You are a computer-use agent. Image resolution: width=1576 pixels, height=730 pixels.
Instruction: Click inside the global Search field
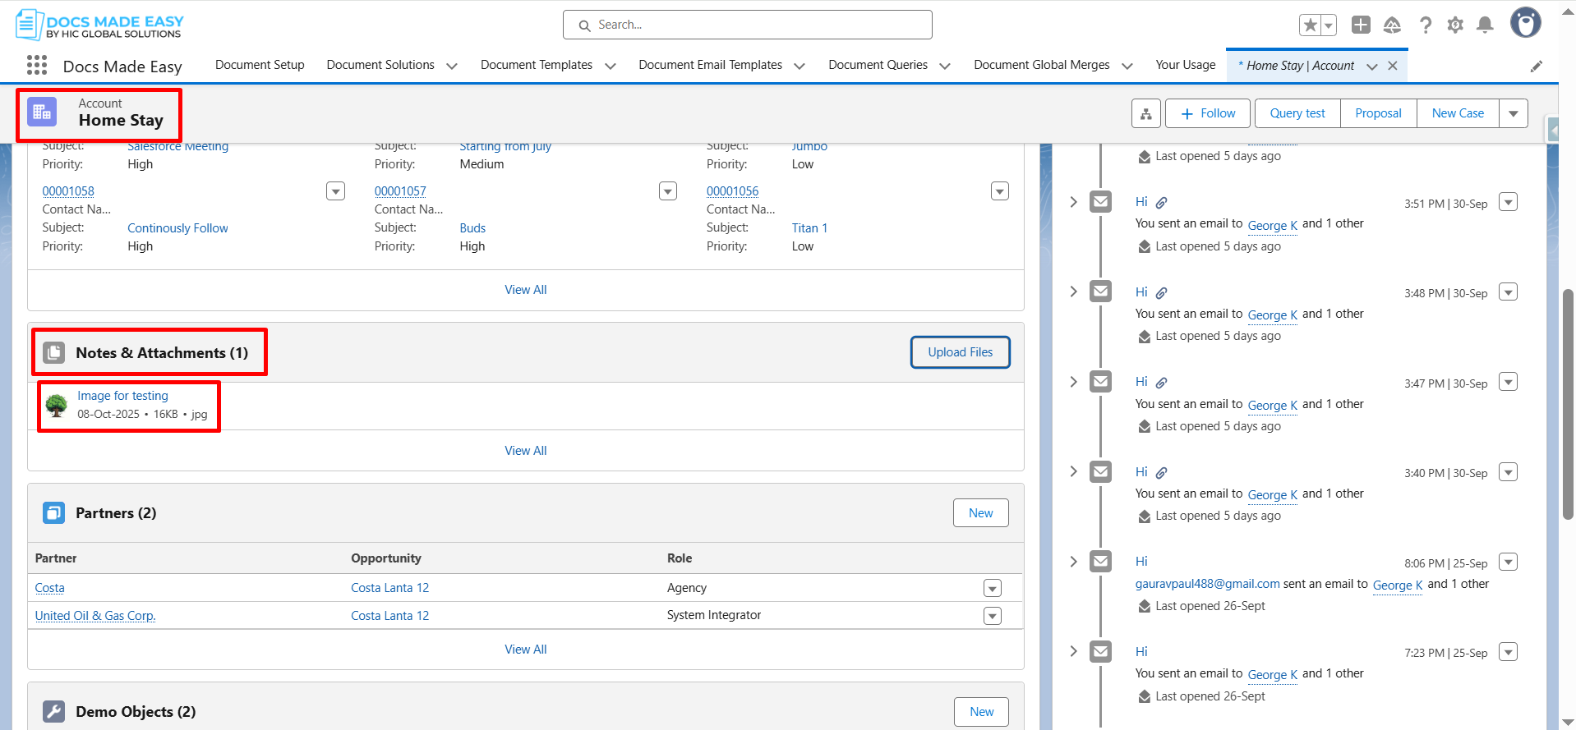748,25
